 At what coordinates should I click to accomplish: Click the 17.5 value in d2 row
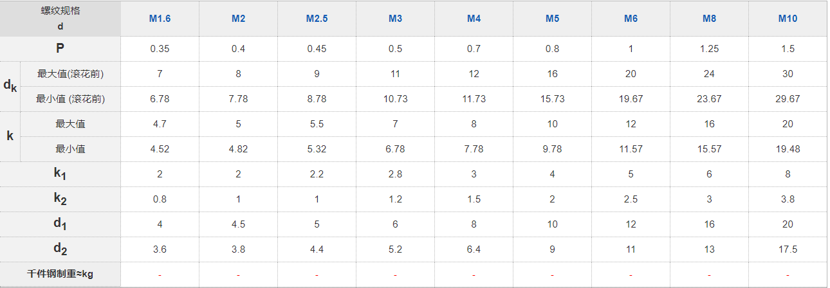pos(788,249)
